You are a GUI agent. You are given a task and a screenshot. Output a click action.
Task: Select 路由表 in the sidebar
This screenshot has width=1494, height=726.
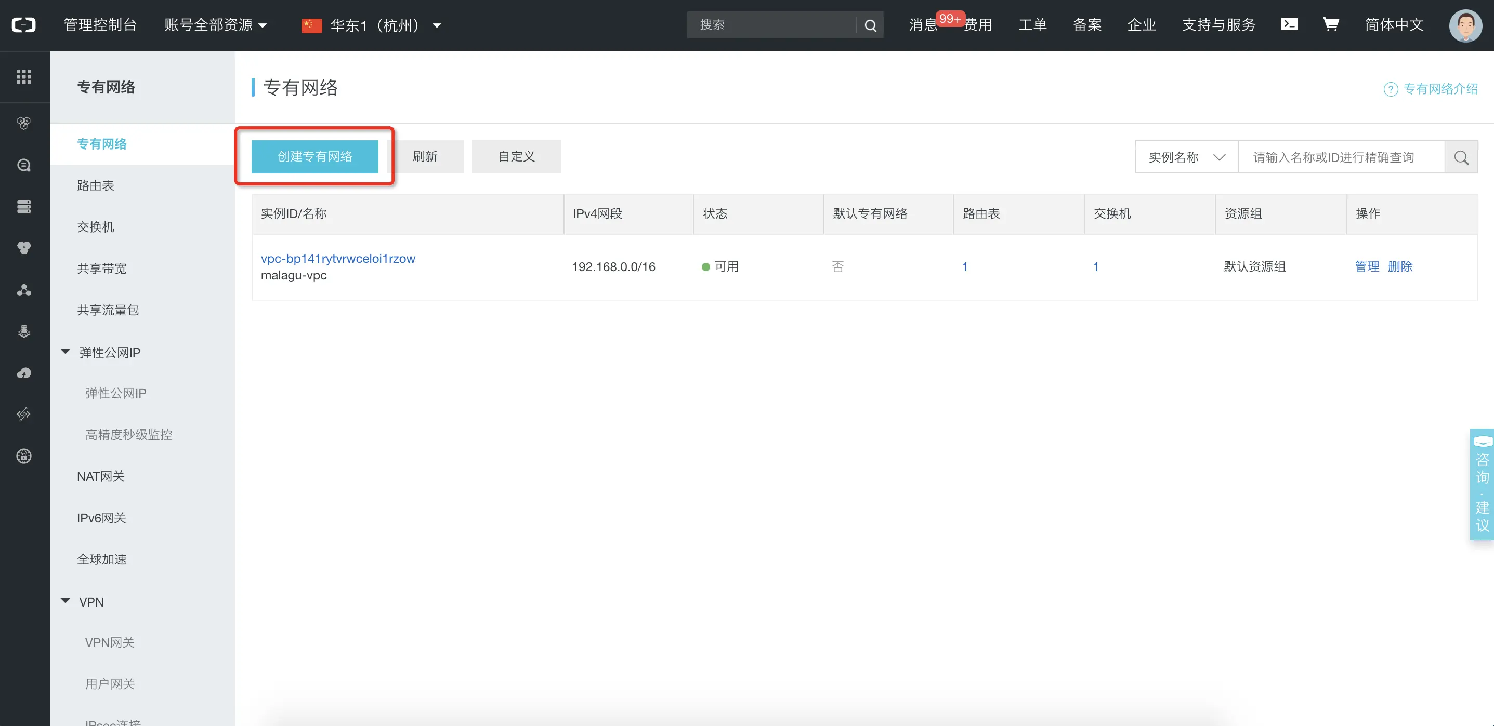tap(96, 185)
